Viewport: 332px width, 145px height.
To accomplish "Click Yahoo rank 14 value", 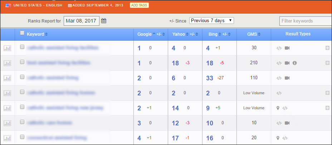I will [175, 108].
